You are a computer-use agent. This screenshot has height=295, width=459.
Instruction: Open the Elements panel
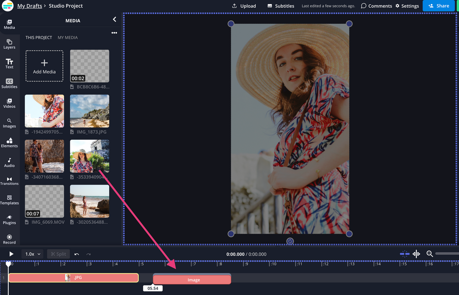[9, 143]
